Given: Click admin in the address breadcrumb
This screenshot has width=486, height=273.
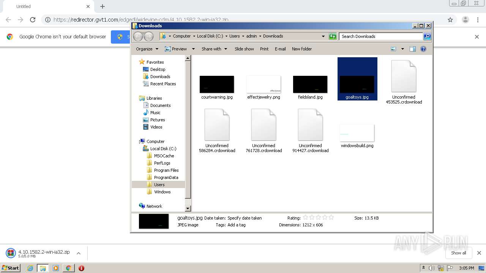Looking at the screenshot, I should pos(251,36).
